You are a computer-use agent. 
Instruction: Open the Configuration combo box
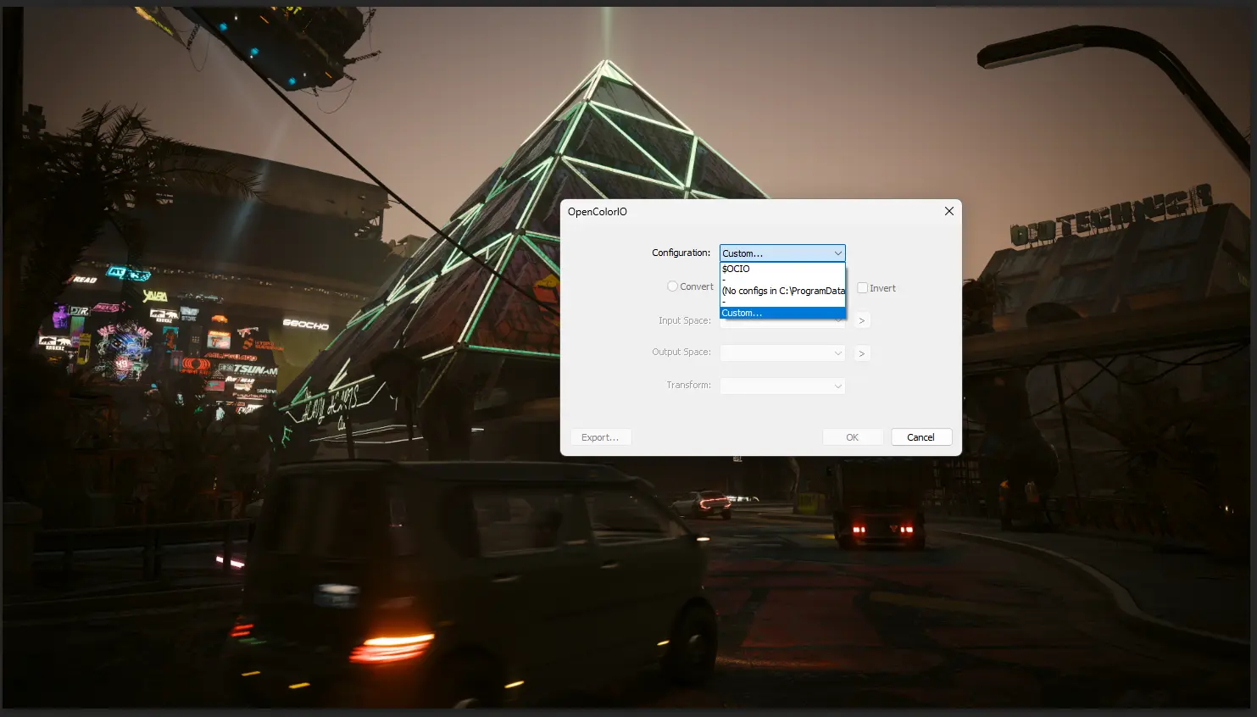782,253
